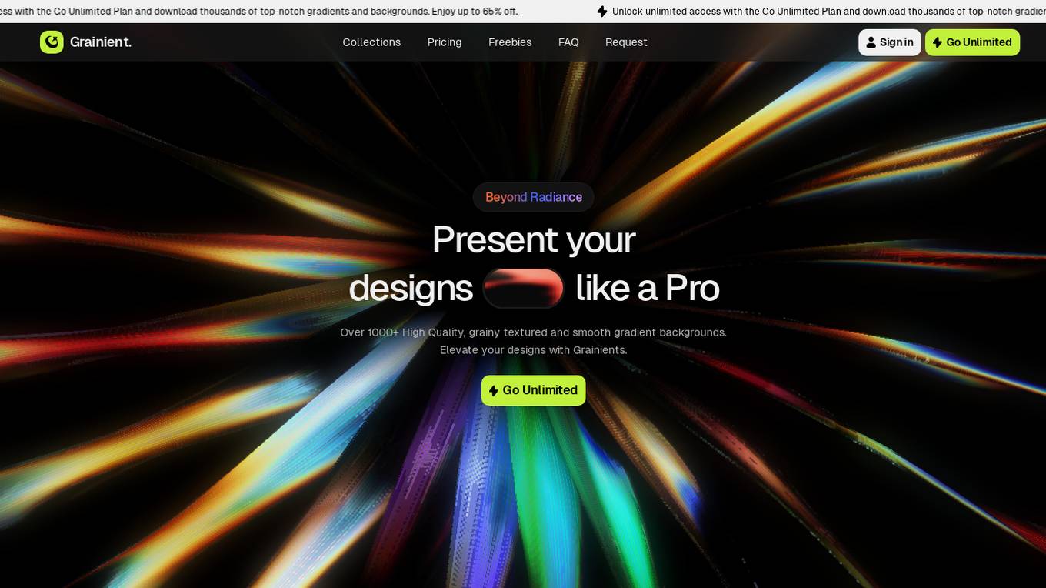Image resolution: width=1046 pixels, height=588 pixels.
Task: Click the bolt icon in header Go Unlimited
Action: point(938,42)
